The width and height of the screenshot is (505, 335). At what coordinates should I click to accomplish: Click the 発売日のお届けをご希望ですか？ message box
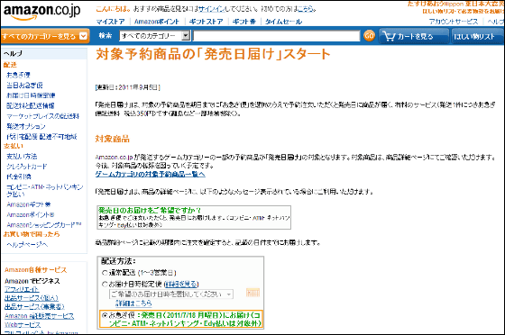click(194, 218)
